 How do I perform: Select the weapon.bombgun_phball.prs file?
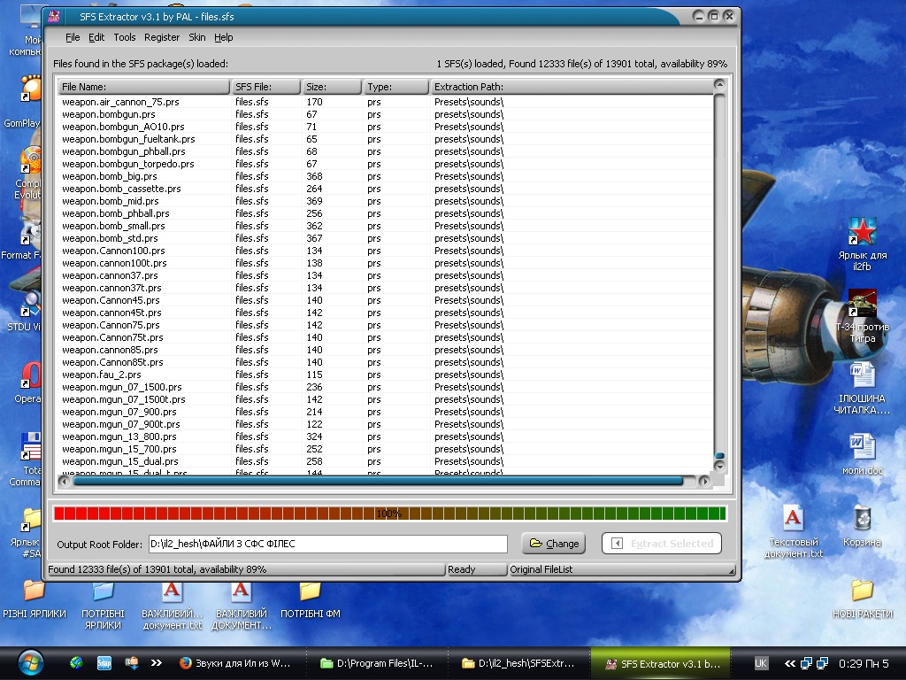(124, 151)
